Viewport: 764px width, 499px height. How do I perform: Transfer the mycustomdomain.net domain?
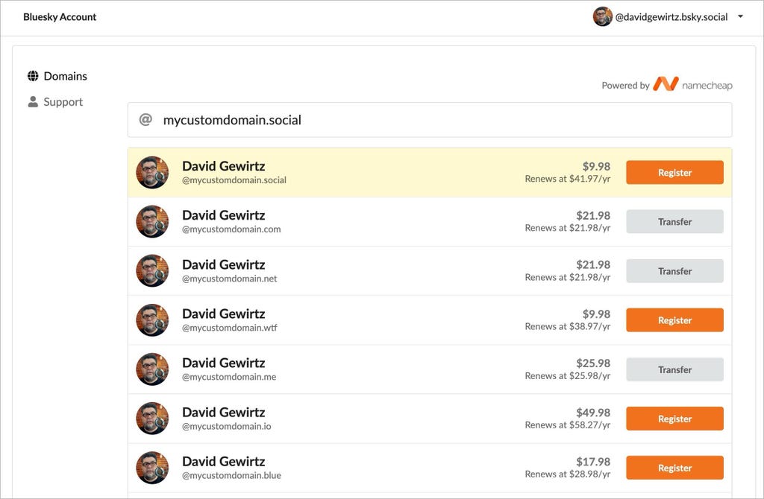674,271
